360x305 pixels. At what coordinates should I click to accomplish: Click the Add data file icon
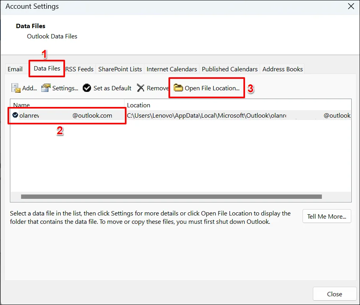16,88
